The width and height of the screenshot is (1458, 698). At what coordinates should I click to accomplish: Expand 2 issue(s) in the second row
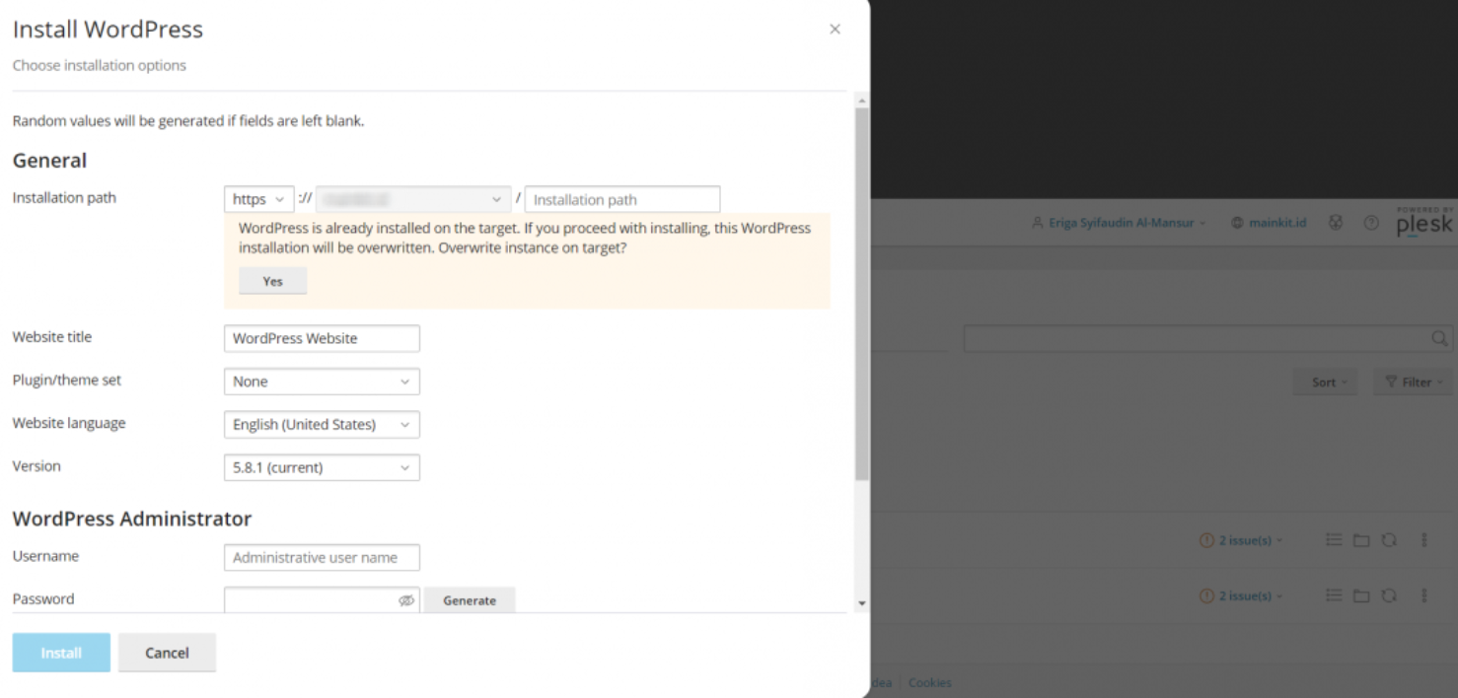point(1241,595)
